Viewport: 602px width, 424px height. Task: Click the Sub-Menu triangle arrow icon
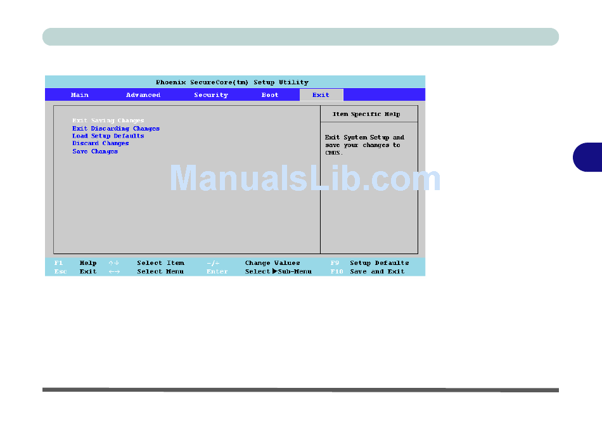pos(274,271)
